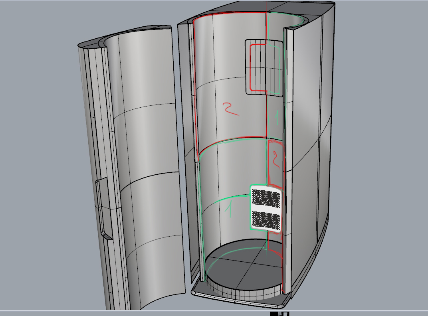Select the recessed rectangular vent panel near the top

264,67
